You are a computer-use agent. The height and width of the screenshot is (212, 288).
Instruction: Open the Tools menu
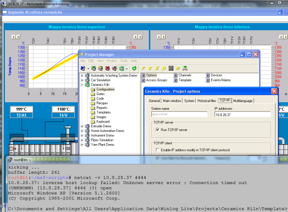click(x=124, y=61)
